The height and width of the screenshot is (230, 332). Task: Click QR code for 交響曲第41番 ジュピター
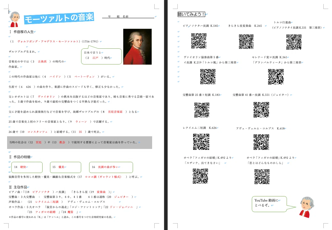[x=261, y=109]
